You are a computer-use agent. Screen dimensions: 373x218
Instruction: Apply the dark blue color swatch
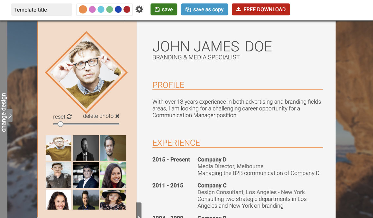pos(118,10)
